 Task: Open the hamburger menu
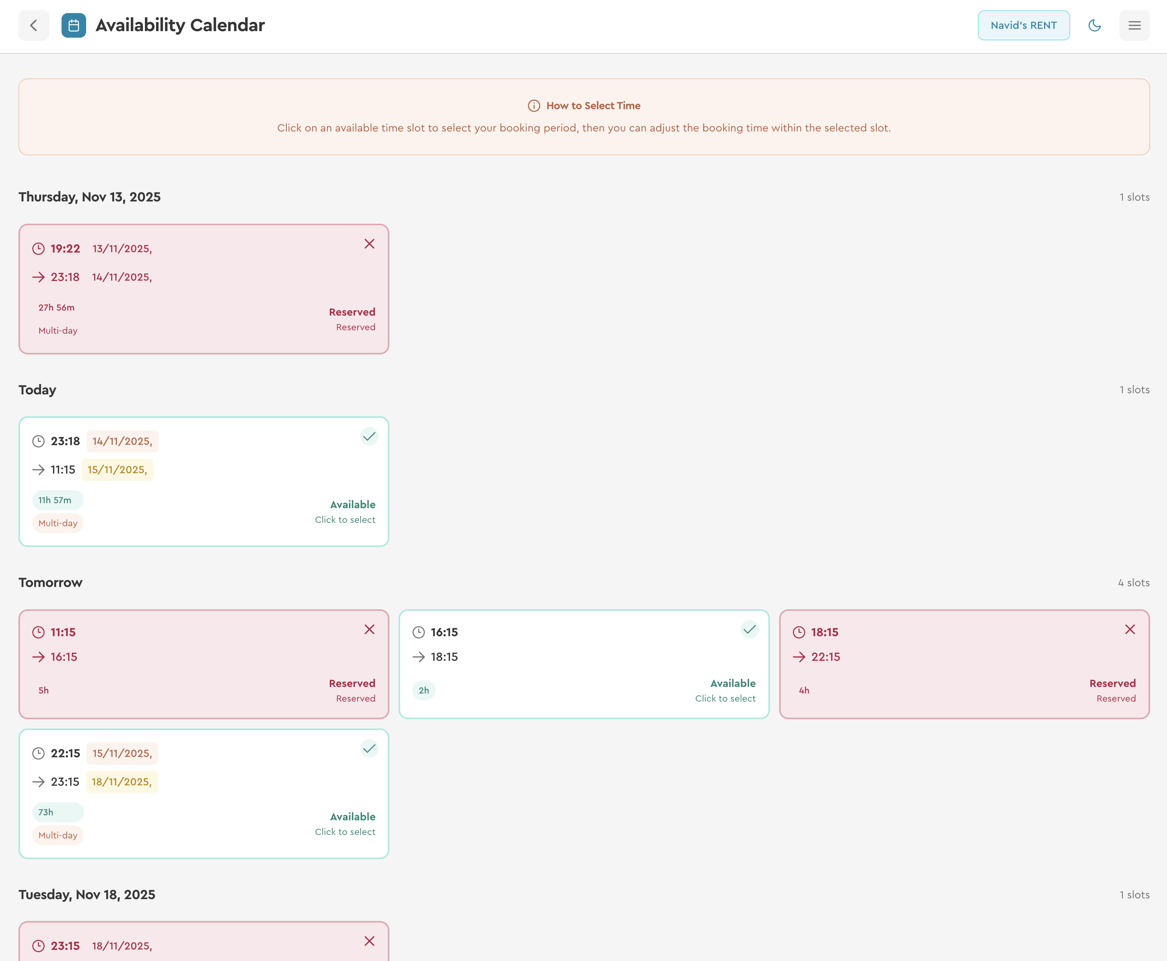pos(1134,25)
